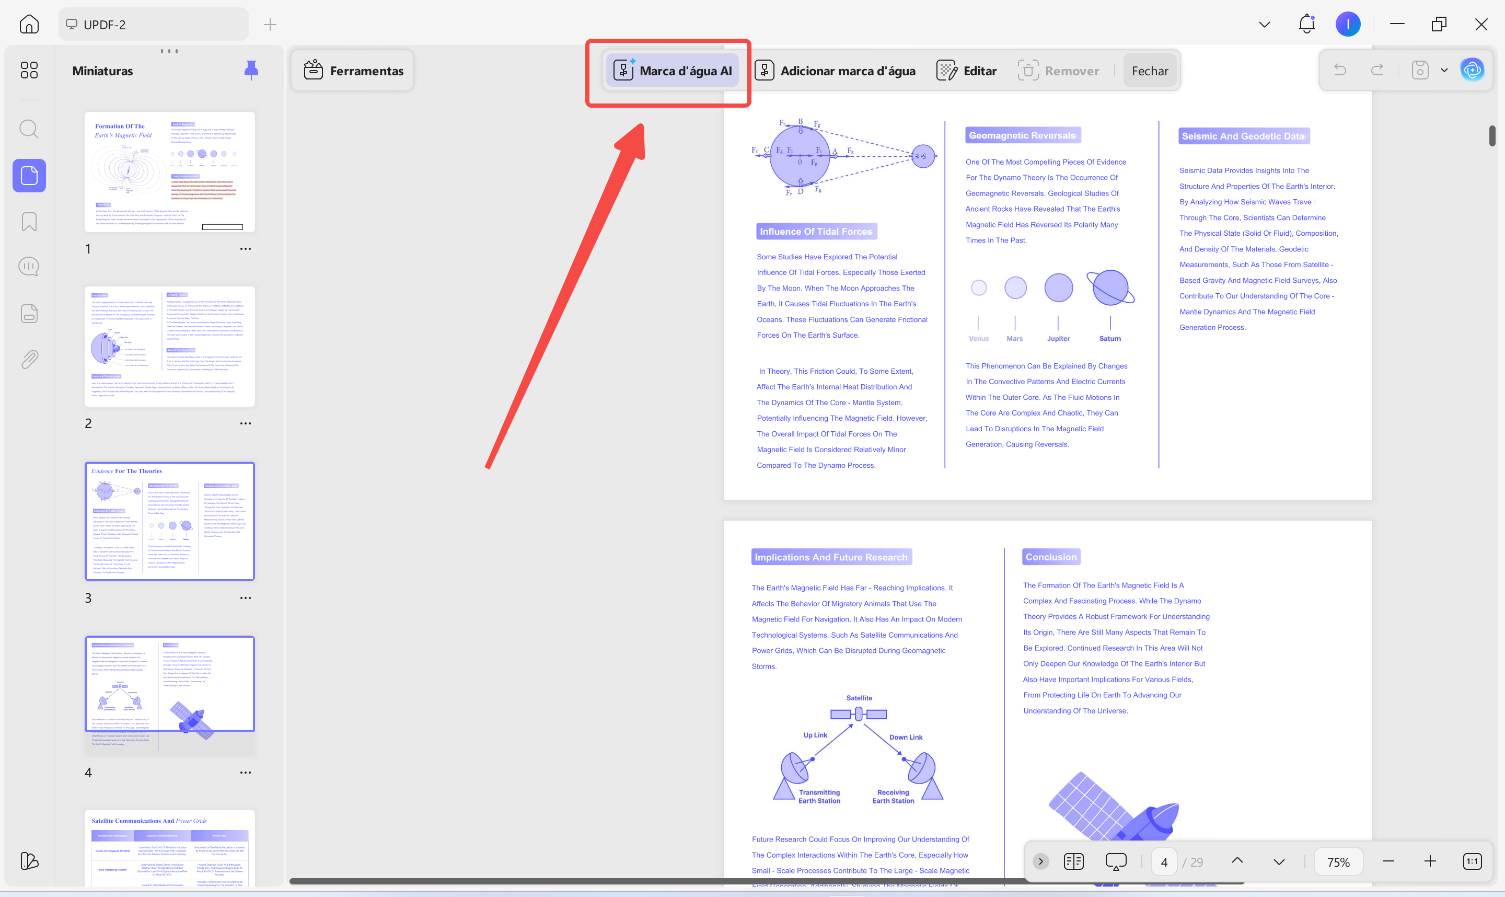Select page 1 thumbnail
Screen dimensions: 1505x897
pyautogui.click(x=170, y=171)
